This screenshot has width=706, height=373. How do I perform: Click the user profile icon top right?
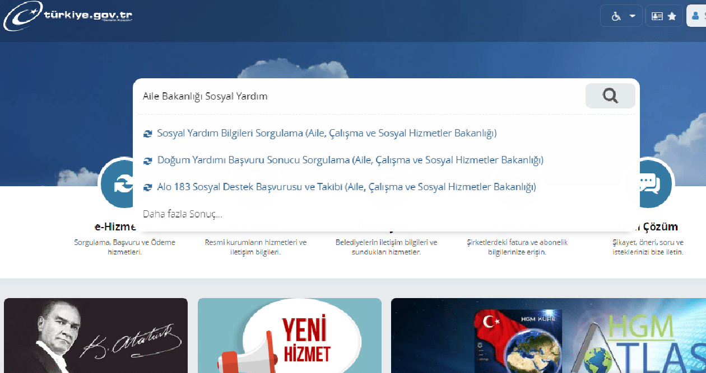(x=695, y=15)
